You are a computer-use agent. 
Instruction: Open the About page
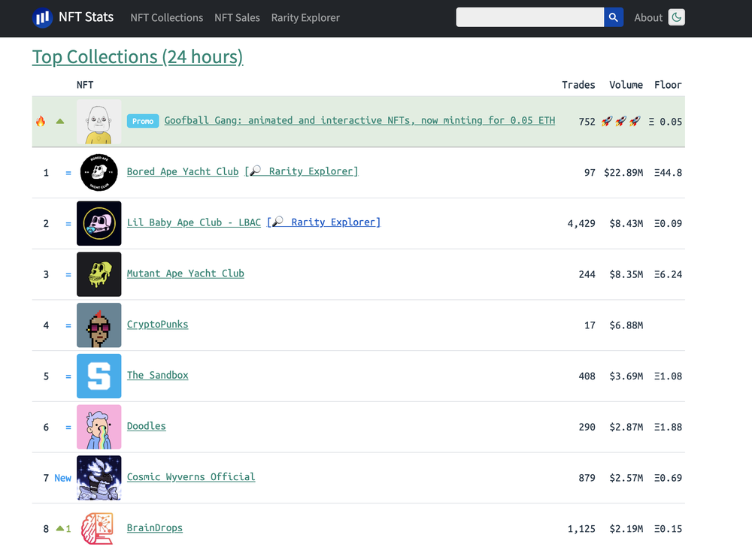coord(648,18)
